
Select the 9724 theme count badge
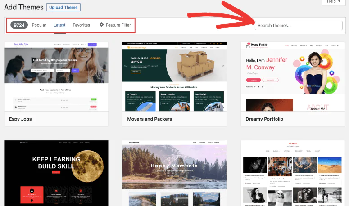click(x=19, y=25)
